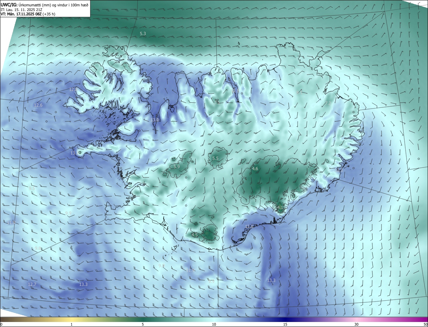Viewport: 428px width, 327px height.
Task: Click the 5.3 value north of Iceland
Action: (143, 34)
